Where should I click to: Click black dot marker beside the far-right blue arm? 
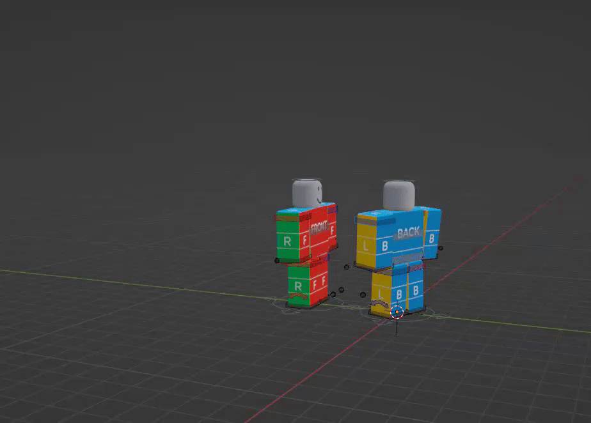(441, 248)
